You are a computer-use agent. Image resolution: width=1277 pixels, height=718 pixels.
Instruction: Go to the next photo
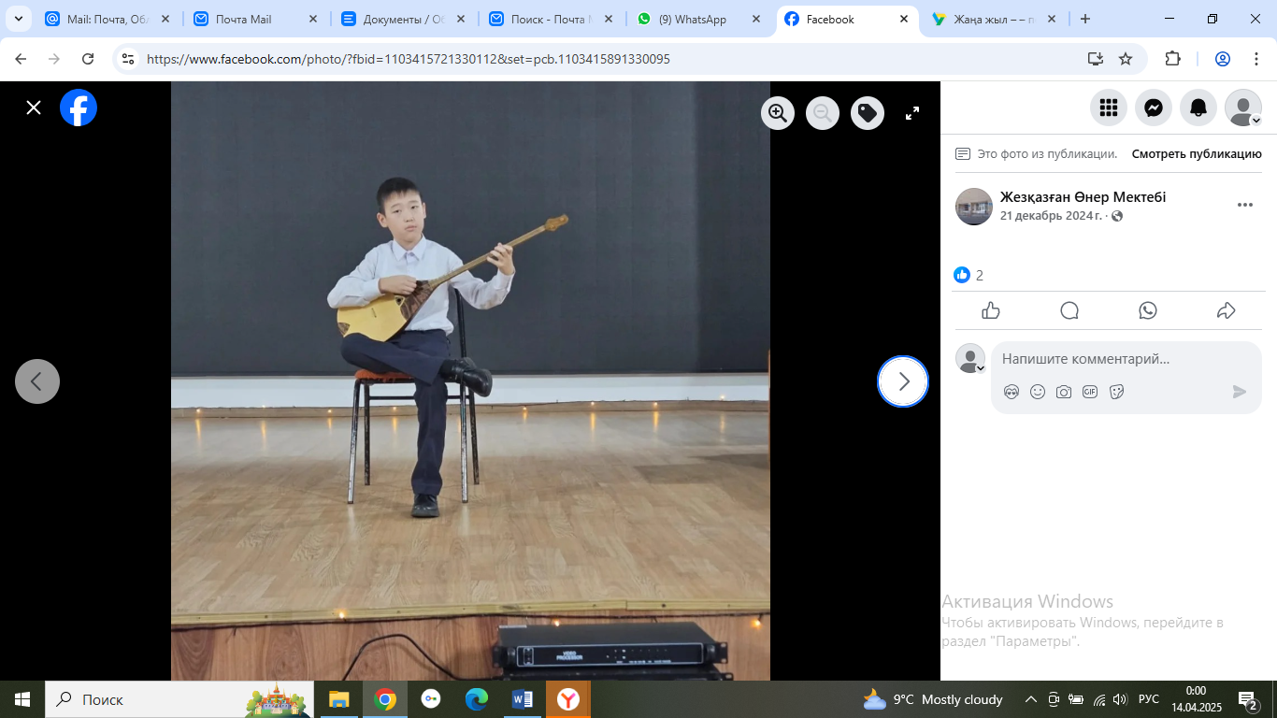click(903, 381)
